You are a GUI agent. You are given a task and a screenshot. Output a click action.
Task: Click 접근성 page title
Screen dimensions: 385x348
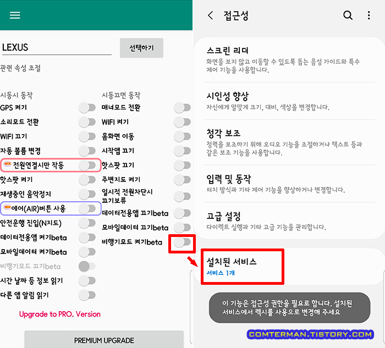point(236,15)
